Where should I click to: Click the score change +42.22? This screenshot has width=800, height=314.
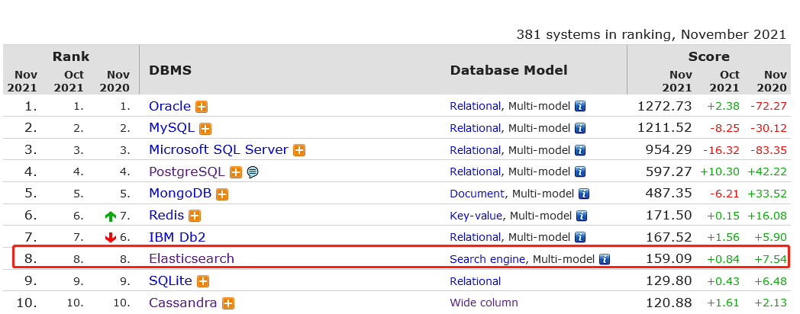click(767, 172)
